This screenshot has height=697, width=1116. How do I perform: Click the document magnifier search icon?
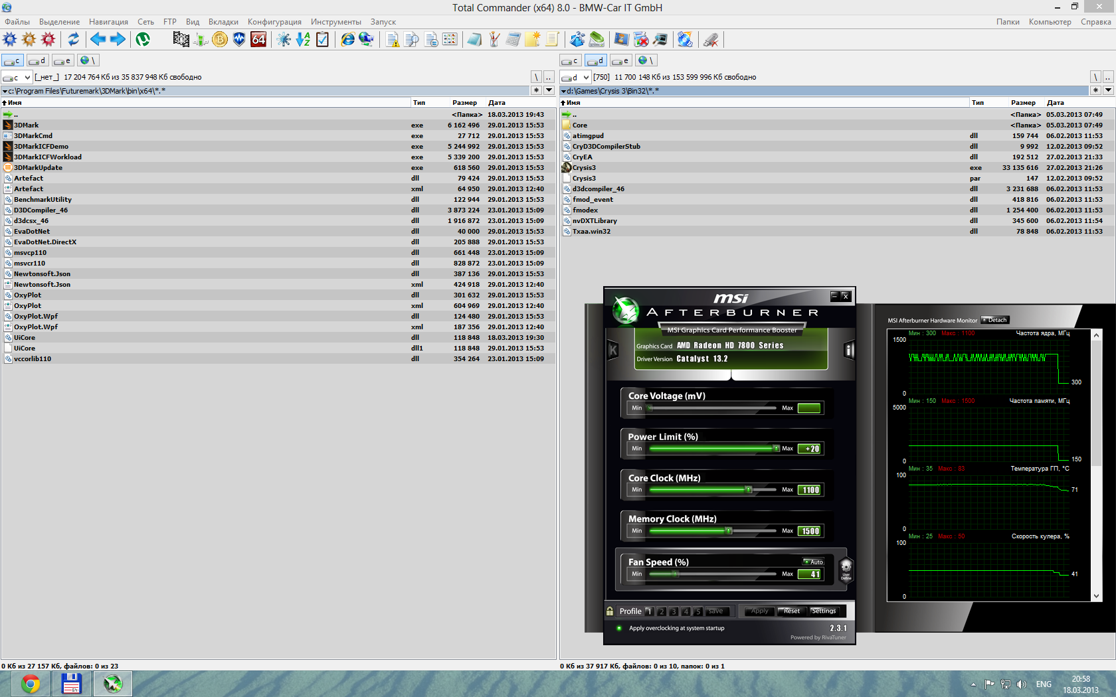[412, 39]
